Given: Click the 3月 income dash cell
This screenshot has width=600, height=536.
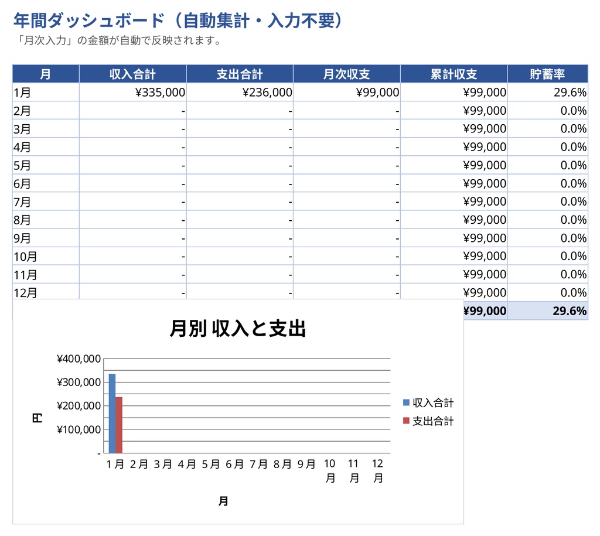Looking at the screenshot, I should pyautogui.click(x=133, y=128).
